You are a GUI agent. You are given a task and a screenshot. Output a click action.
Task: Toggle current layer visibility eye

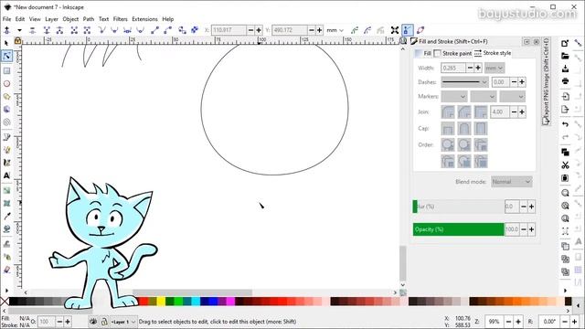coord(93,321)
